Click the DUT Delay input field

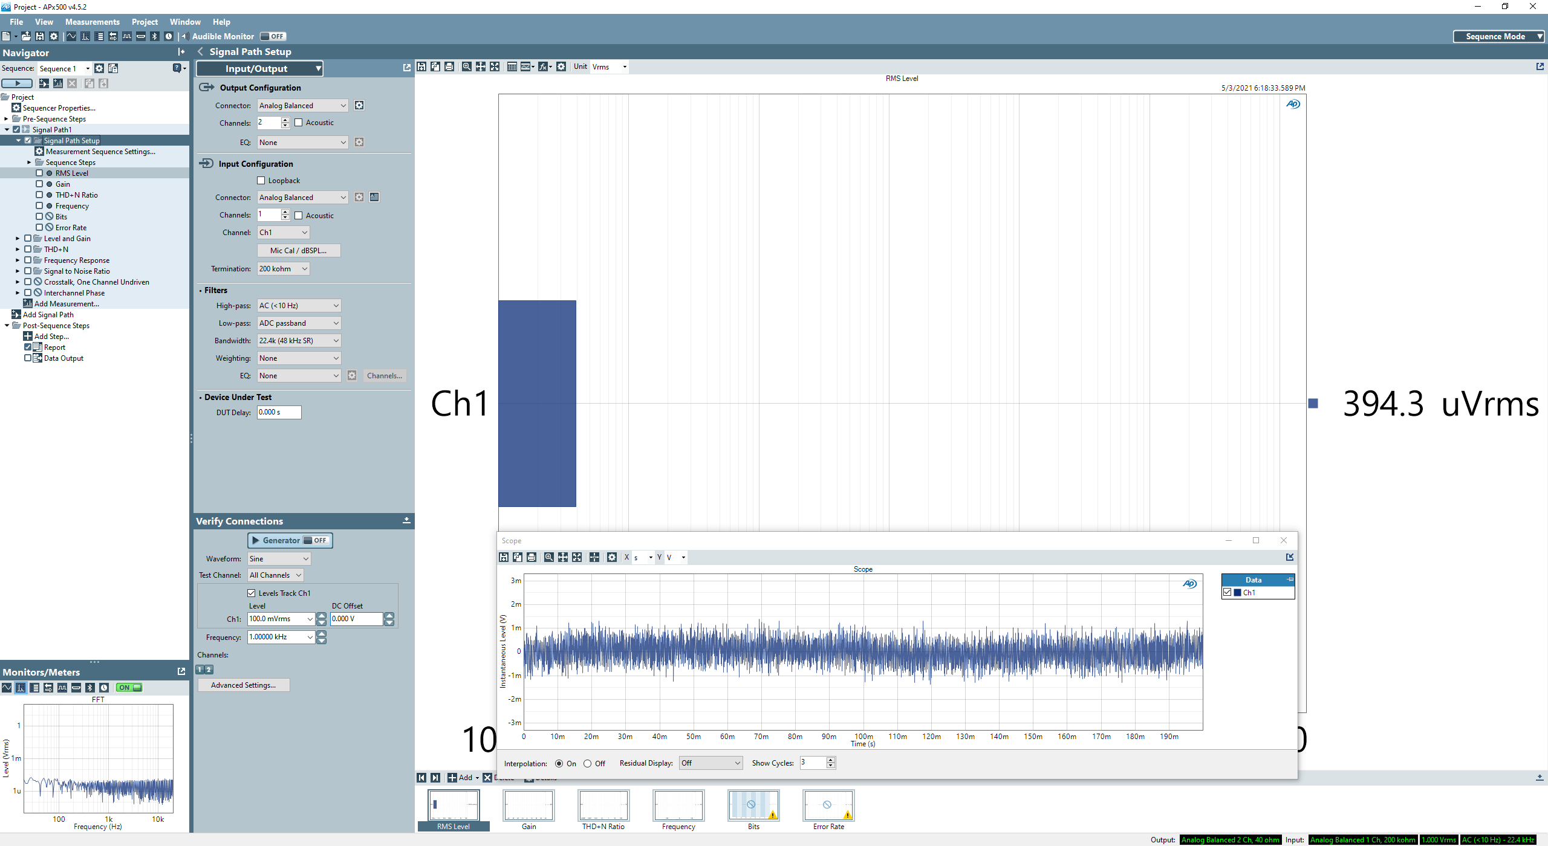pyautogui.click(x=279, y=412)
